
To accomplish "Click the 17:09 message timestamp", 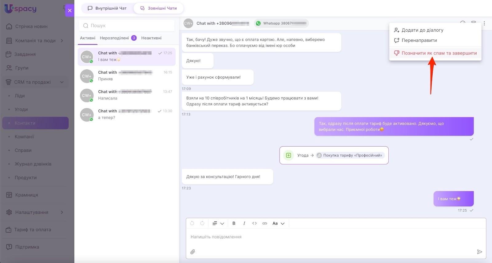I will click(x=186, y=89).
